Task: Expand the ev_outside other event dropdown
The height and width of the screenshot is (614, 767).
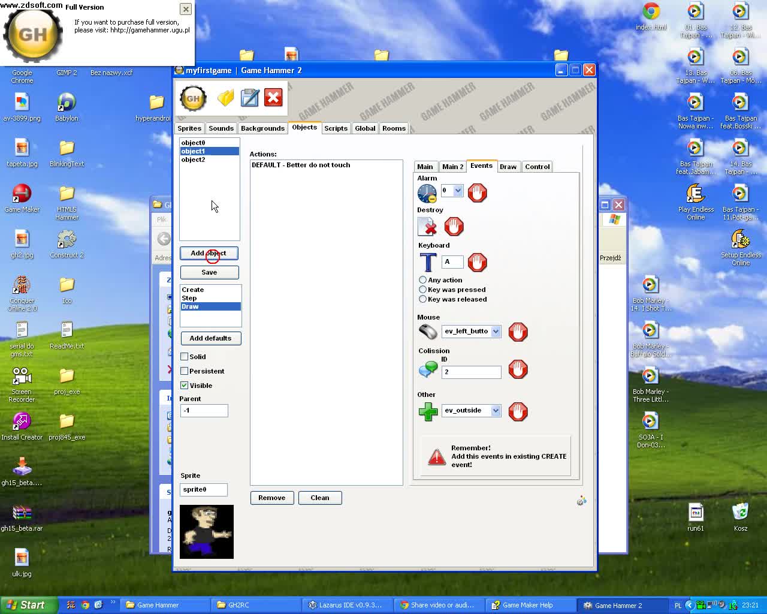Action: pyautogui.click(x=496, y=410)
